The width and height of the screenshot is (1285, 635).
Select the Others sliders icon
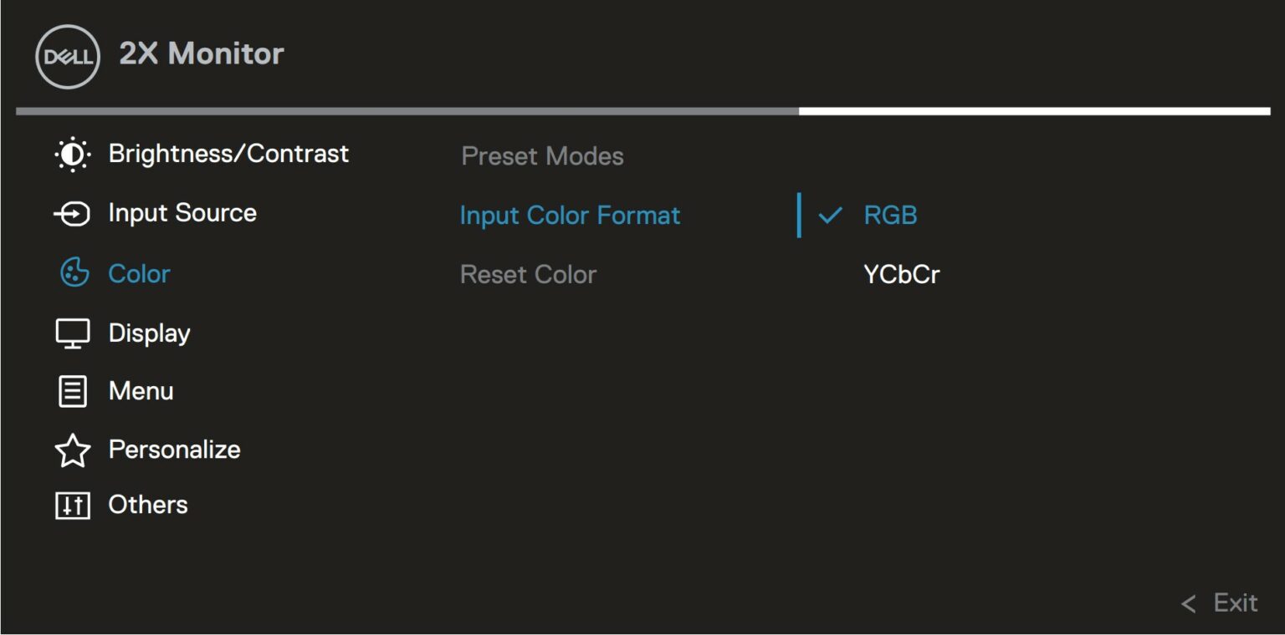click(x=74, y=504)
